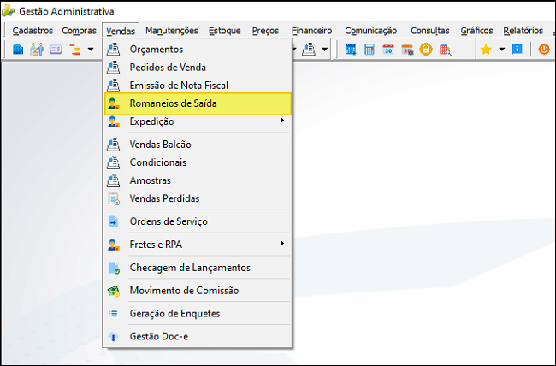This screenshot has width=556, height=366.
Task: Expand the Expedição submenu arrow
Action: (282, 121)
